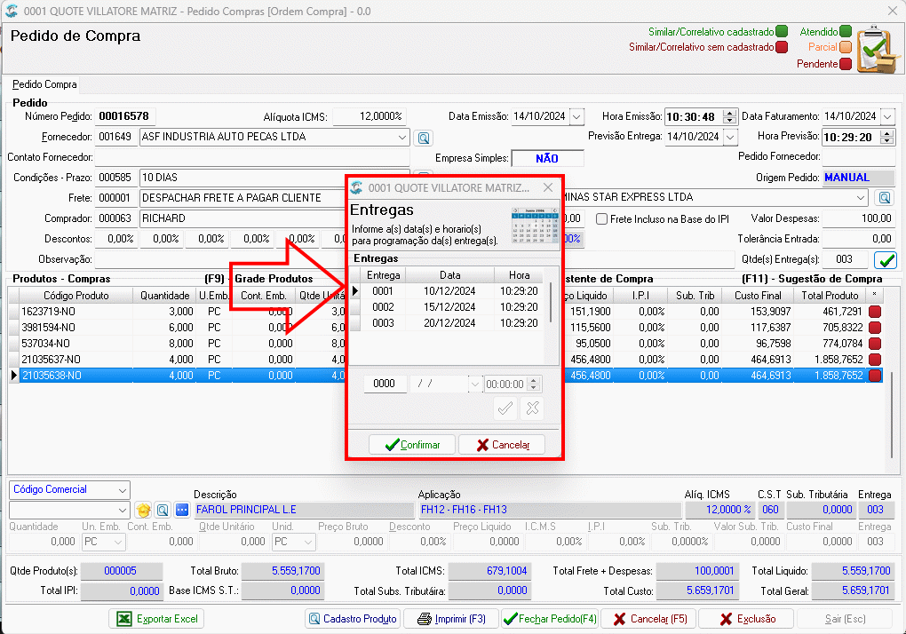Screen dimensions: 906x634
Task: Click the Quantidade column header
Action: pyautogui.click(x=164, y=296)
